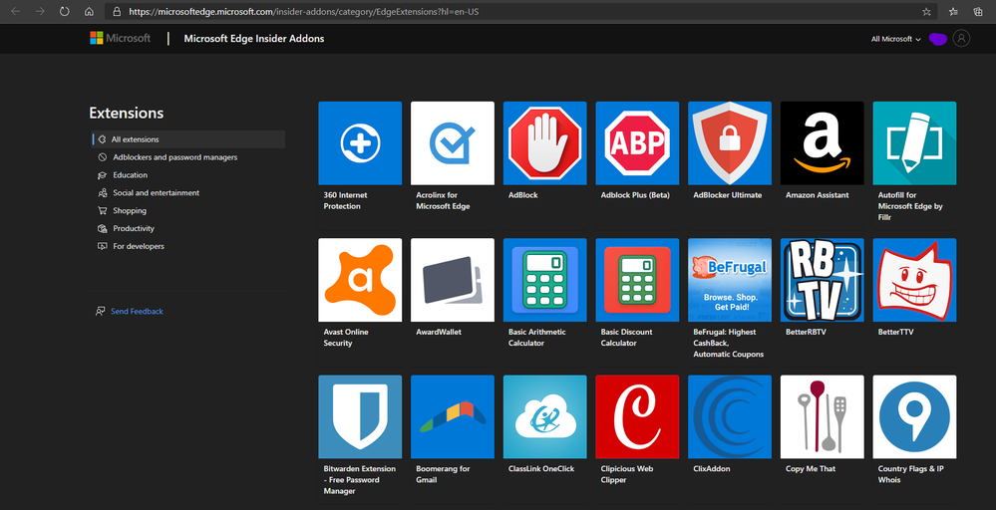Image resolution: width=996 pixels, height=510 pixels.
Task: Open the 360 Internet Protection extension icon
Action: [x=360, y=142]
